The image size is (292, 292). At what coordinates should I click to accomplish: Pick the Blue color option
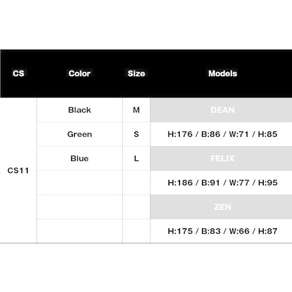click(x=79, y=159)
